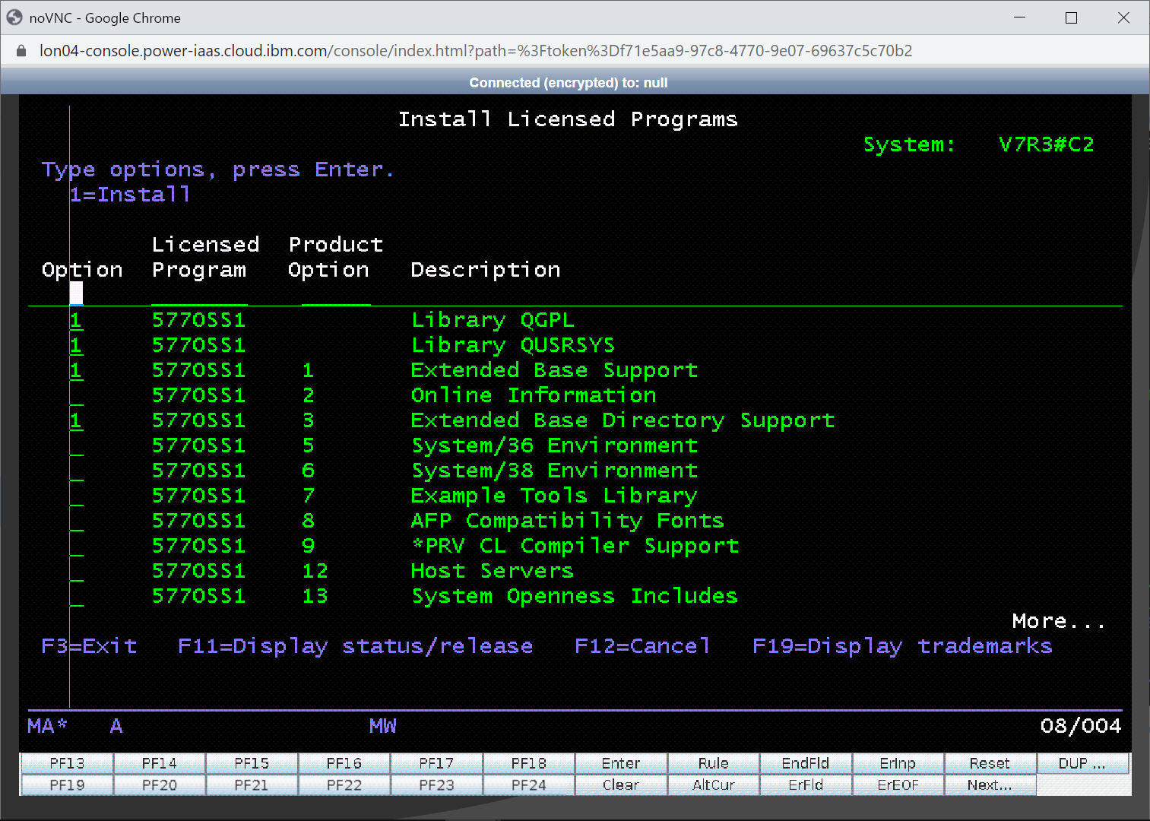Click the Rule button

(714, 763)
